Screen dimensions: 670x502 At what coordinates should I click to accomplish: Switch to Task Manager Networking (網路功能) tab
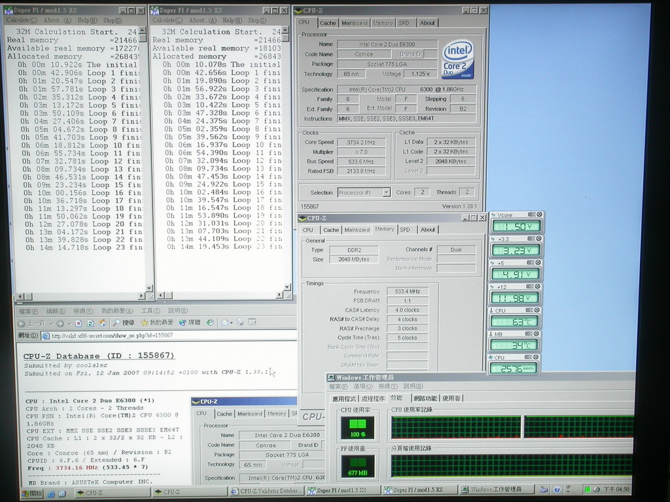coord(425,398)
